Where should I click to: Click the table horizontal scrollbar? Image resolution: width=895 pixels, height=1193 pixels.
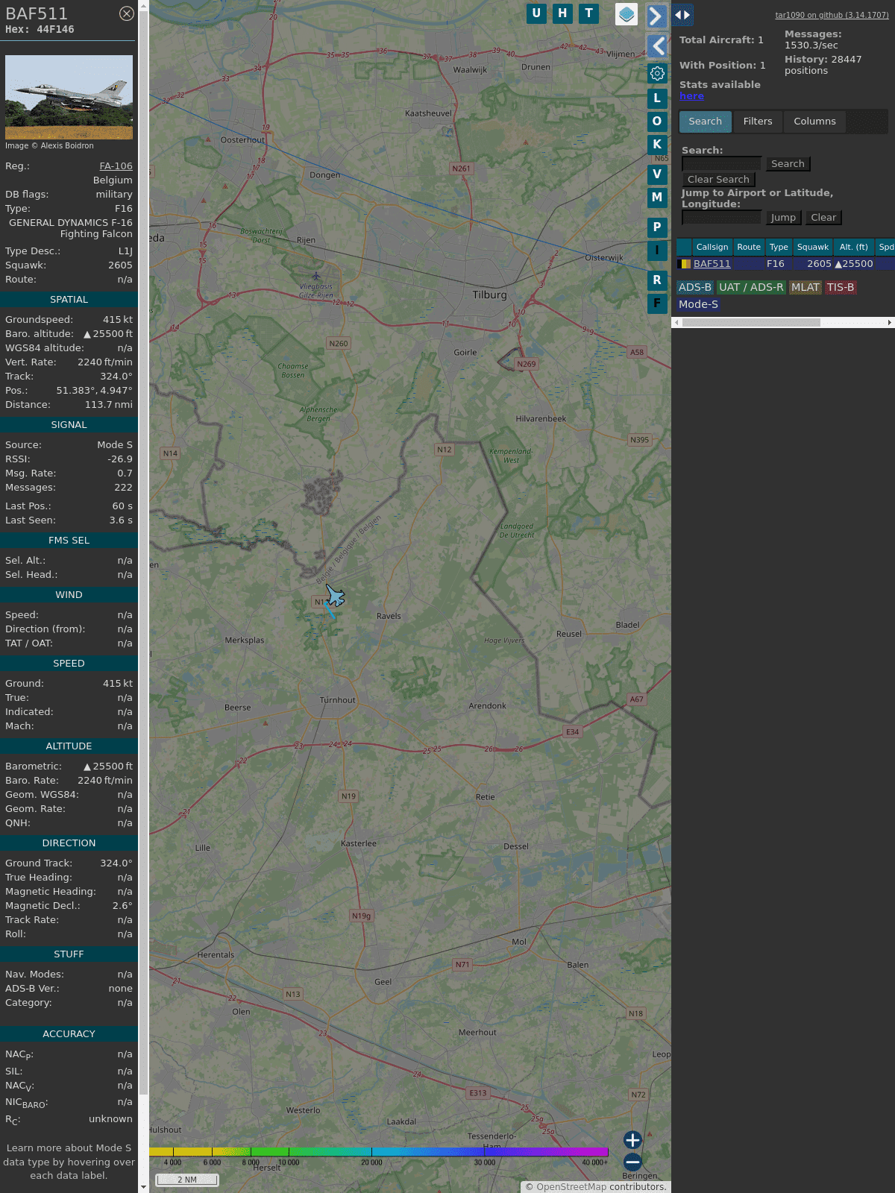[751, 323]
